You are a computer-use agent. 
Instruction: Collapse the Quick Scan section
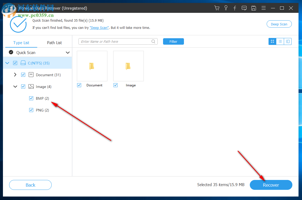[68, 52]
